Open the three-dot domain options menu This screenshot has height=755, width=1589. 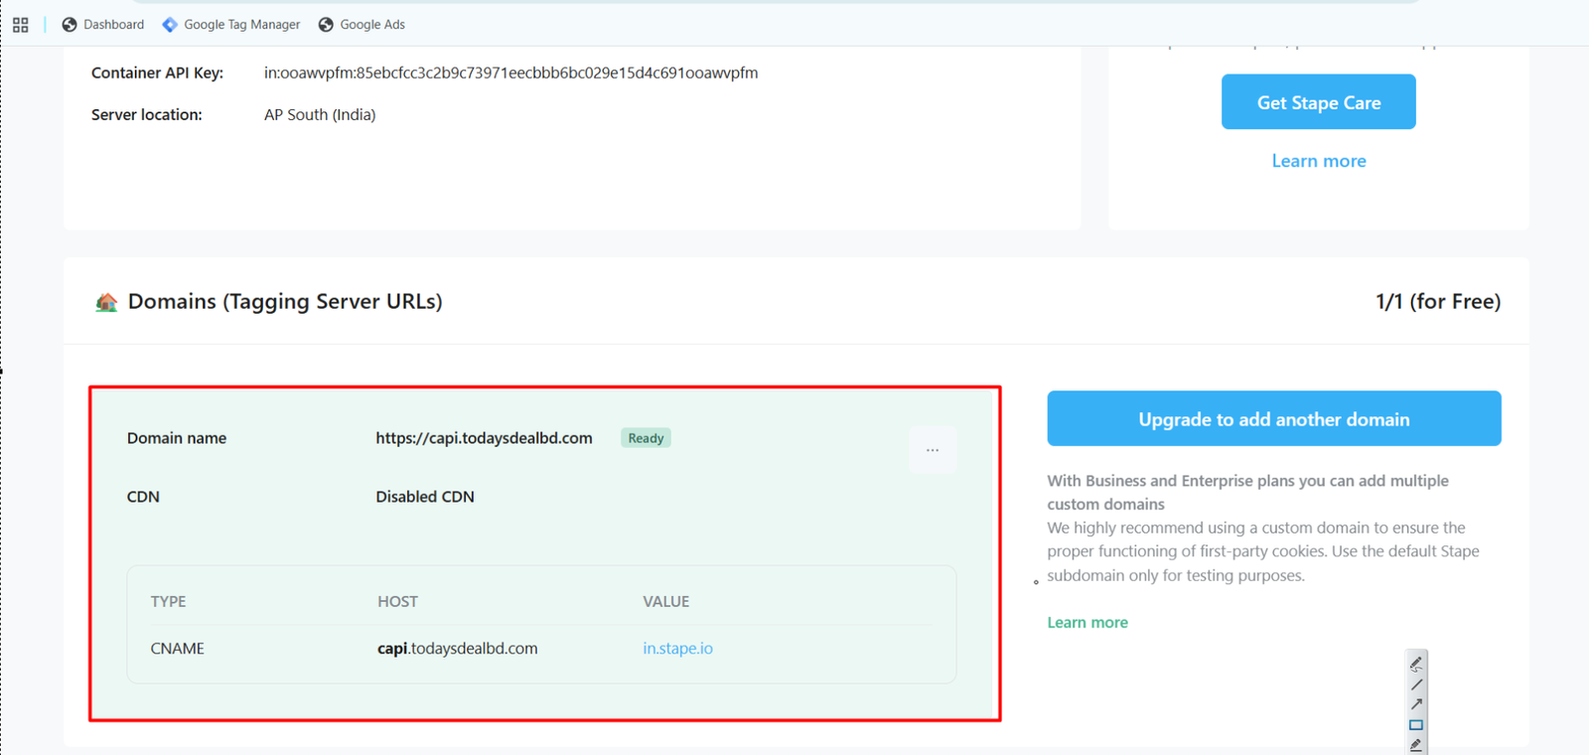pos(933,450)
